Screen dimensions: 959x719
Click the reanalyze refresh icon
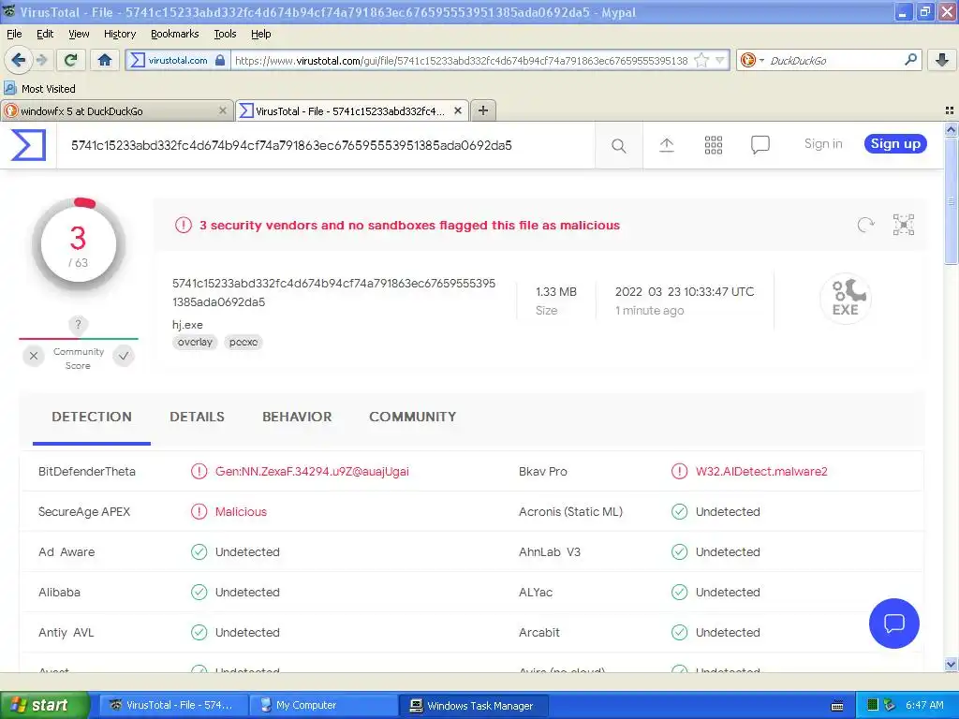(865, 225)
